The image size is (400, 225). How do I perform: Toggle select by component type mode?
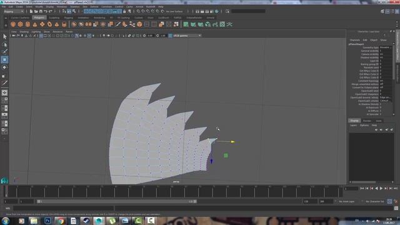pyautogui.click(x=74, y=11)
